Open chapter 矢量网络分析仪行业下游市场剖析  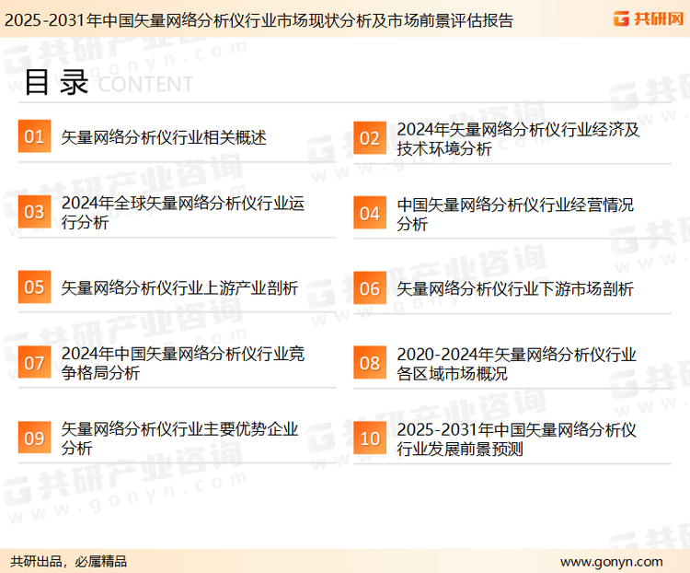515,289
